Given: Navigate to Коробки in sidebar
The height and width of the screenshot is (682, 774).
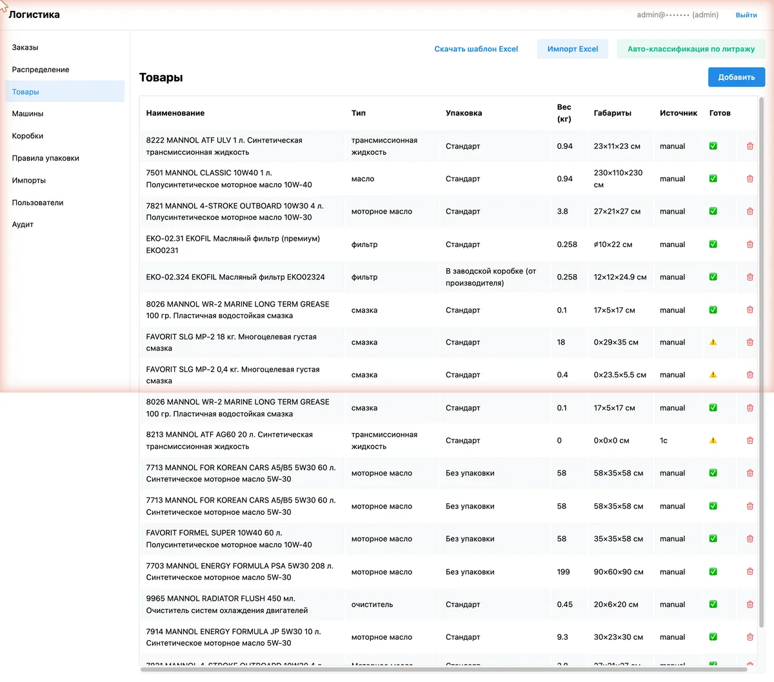Looking at the screenshot, I should click(64, 136).
